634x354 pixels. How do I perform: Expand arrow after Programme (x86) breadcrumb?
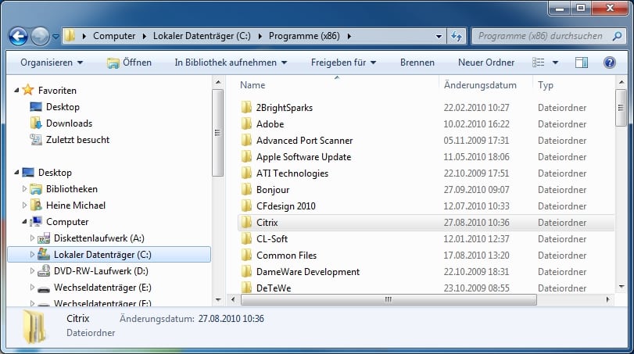point(349,36)
